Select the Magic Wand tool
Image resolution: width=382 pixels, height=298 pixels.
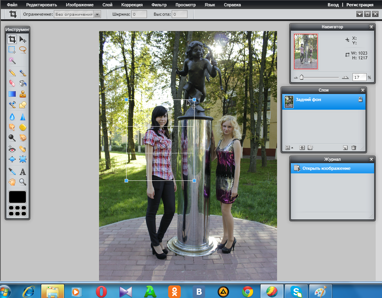(x=12, y=61)
